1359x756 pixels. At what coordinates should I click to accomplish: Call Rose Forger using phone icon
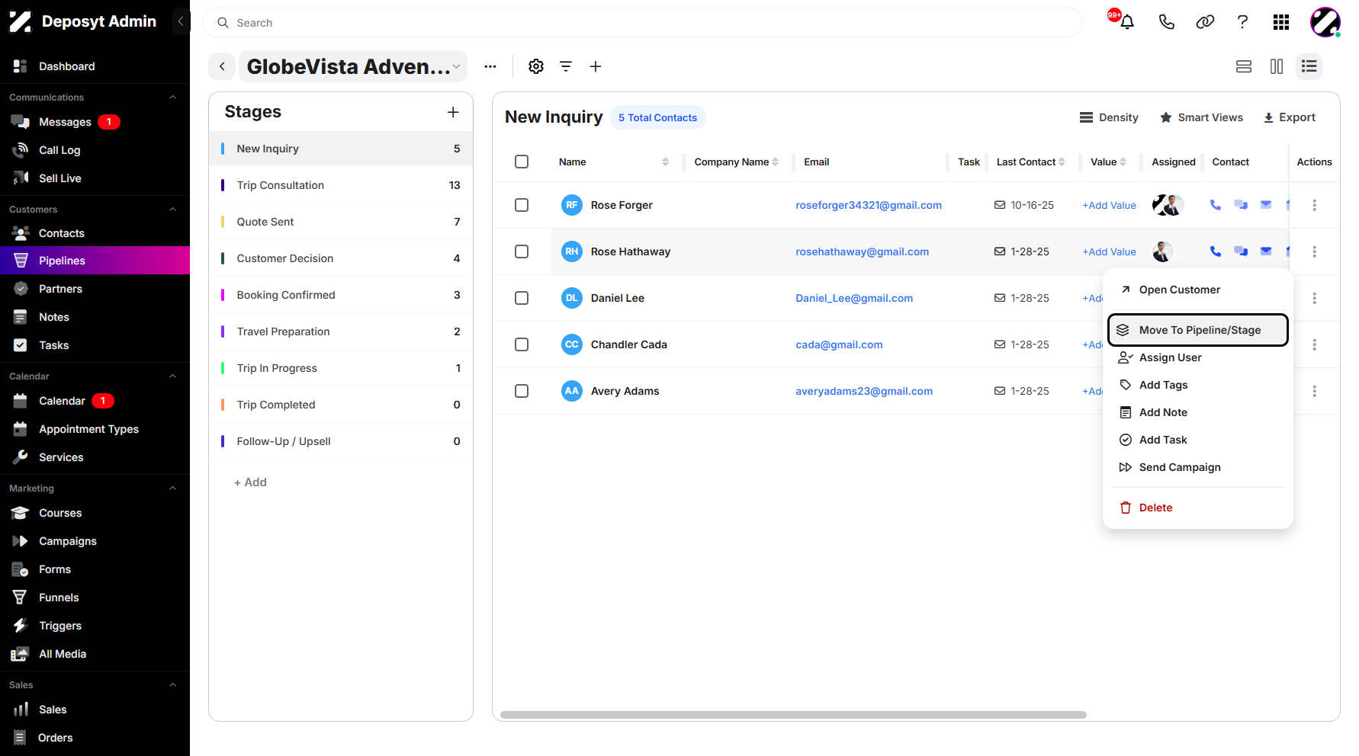(1216, 205)
